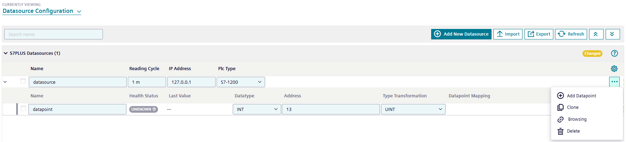Collapse all with double chevron up icon
Viewport: 626px width, 142px height.
pos(596,34)
